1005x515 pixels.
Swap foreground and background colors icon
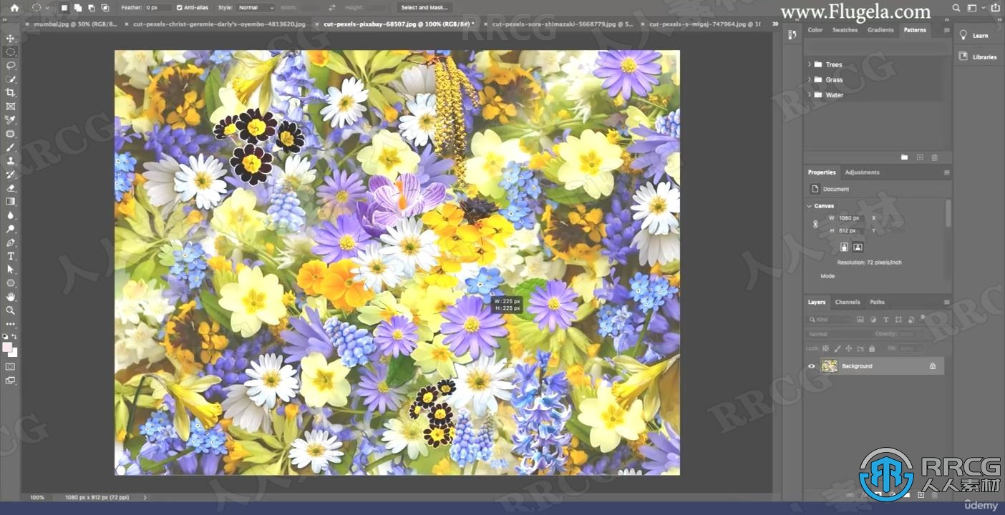[14, 336]
